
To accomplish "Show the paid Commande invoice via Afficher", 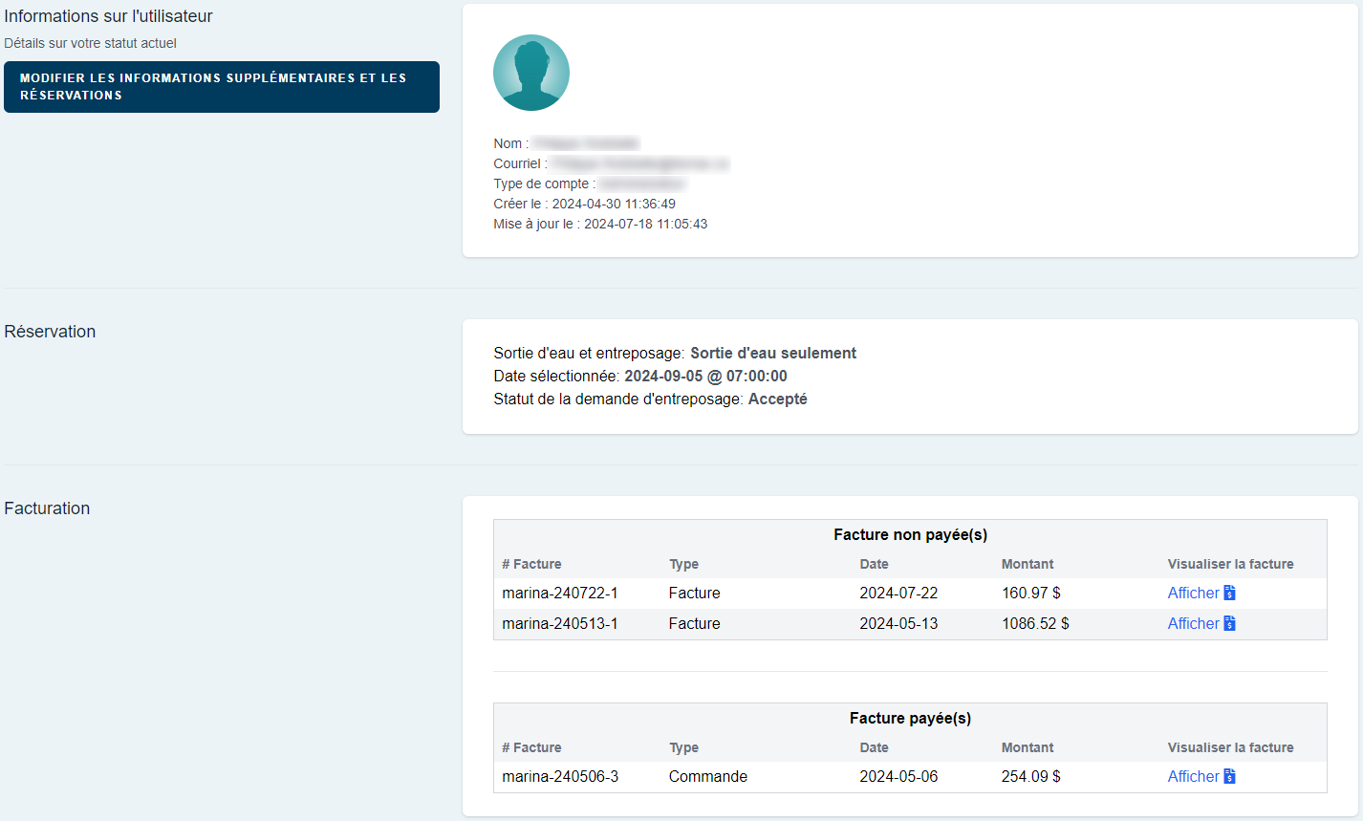I will [x=1193, y=776].
